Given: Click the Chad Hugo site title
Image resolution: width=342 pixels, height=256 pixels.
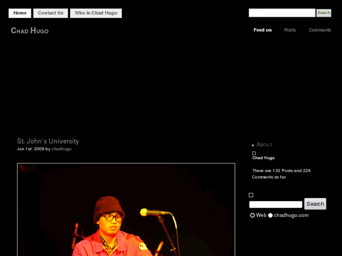Looking at the screenshot, I should (x=30, y=31).
